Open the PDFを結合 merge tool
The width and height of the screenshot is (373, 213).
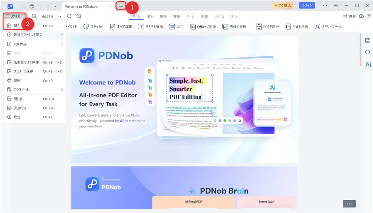(268, 26)
